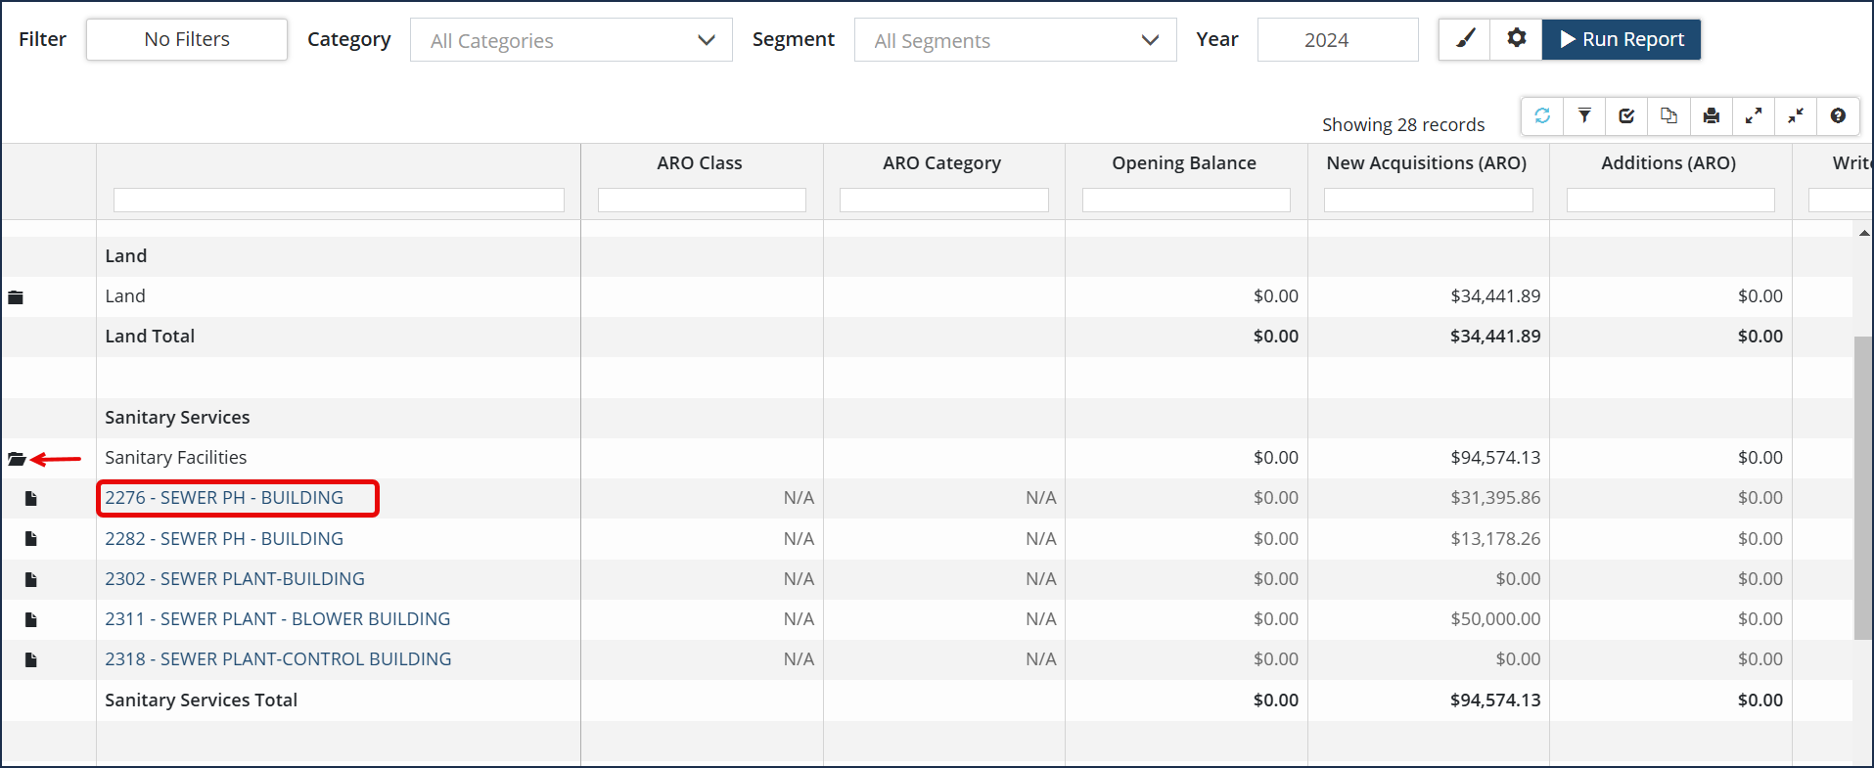Image resolution: width=1874 pixels, height=768 pixels.
Task: Click the Run Report button
Action: tap(1621, 39)
